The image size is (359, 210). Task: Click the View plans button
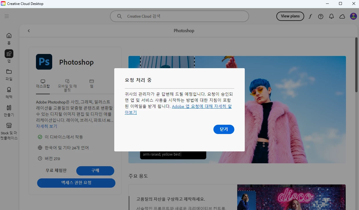[x=290, y=16]
